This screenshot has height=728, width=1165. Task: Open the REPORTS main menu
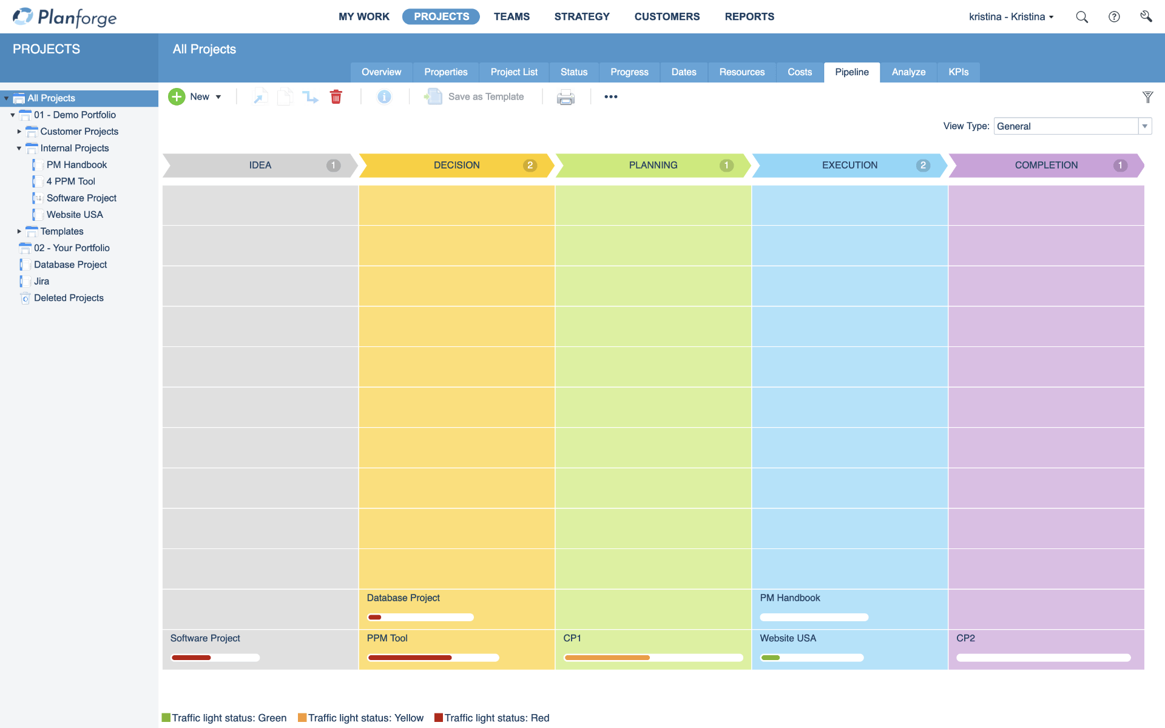[749, 17]
